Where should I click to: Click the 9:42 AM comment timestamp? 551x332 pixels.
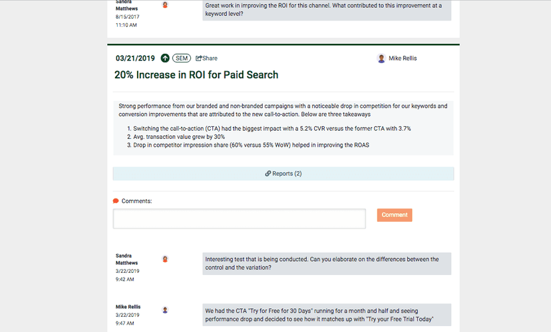coord(124,280)
